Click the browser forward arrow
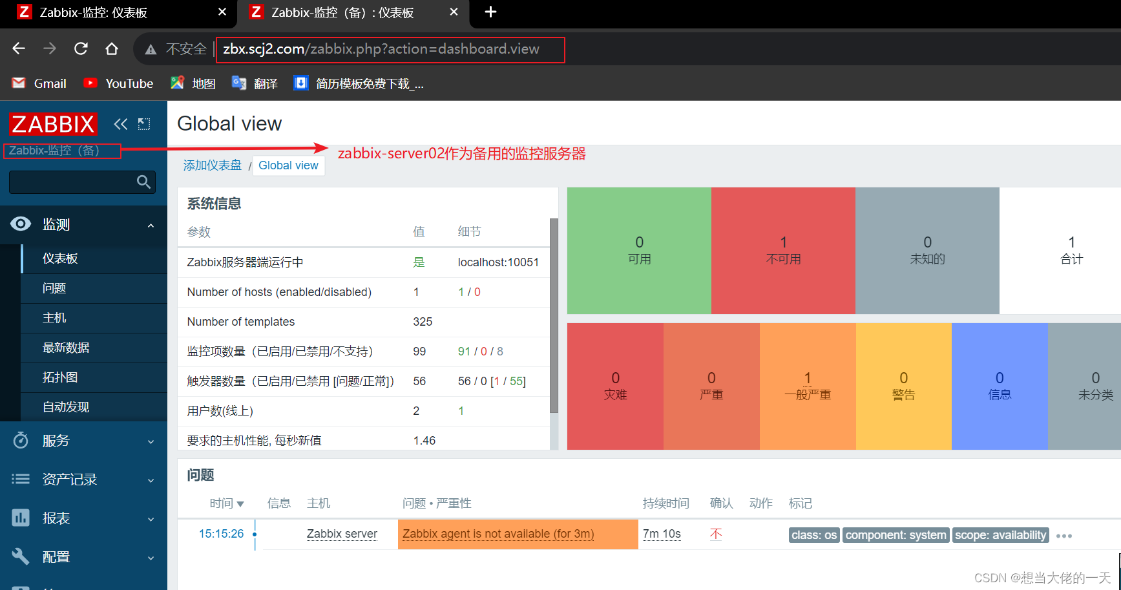Viewport: 1121px width, 590px height. click(50, 48)
